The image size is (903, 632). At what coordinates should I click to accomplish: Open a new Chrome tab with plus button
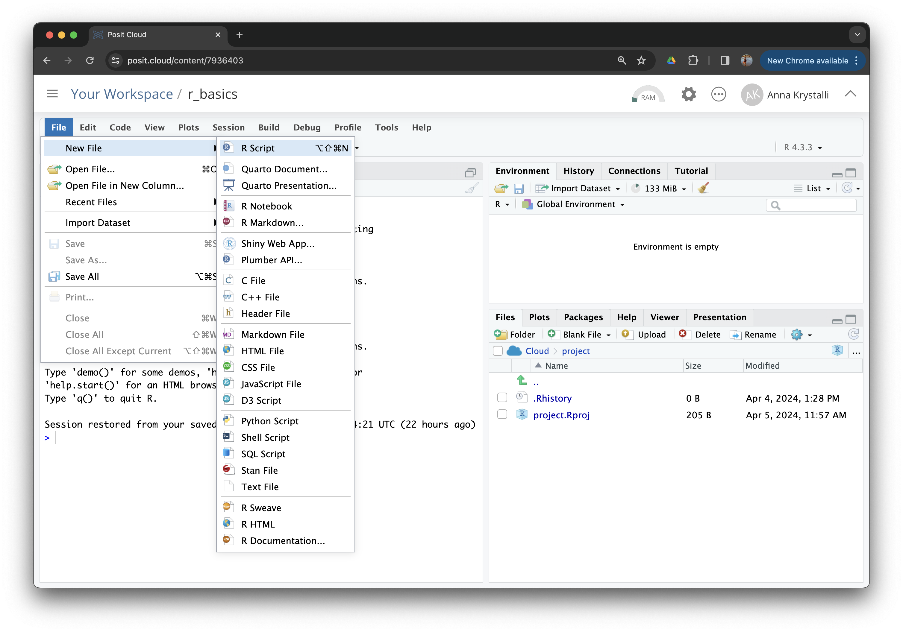click(x=239, y=35)
